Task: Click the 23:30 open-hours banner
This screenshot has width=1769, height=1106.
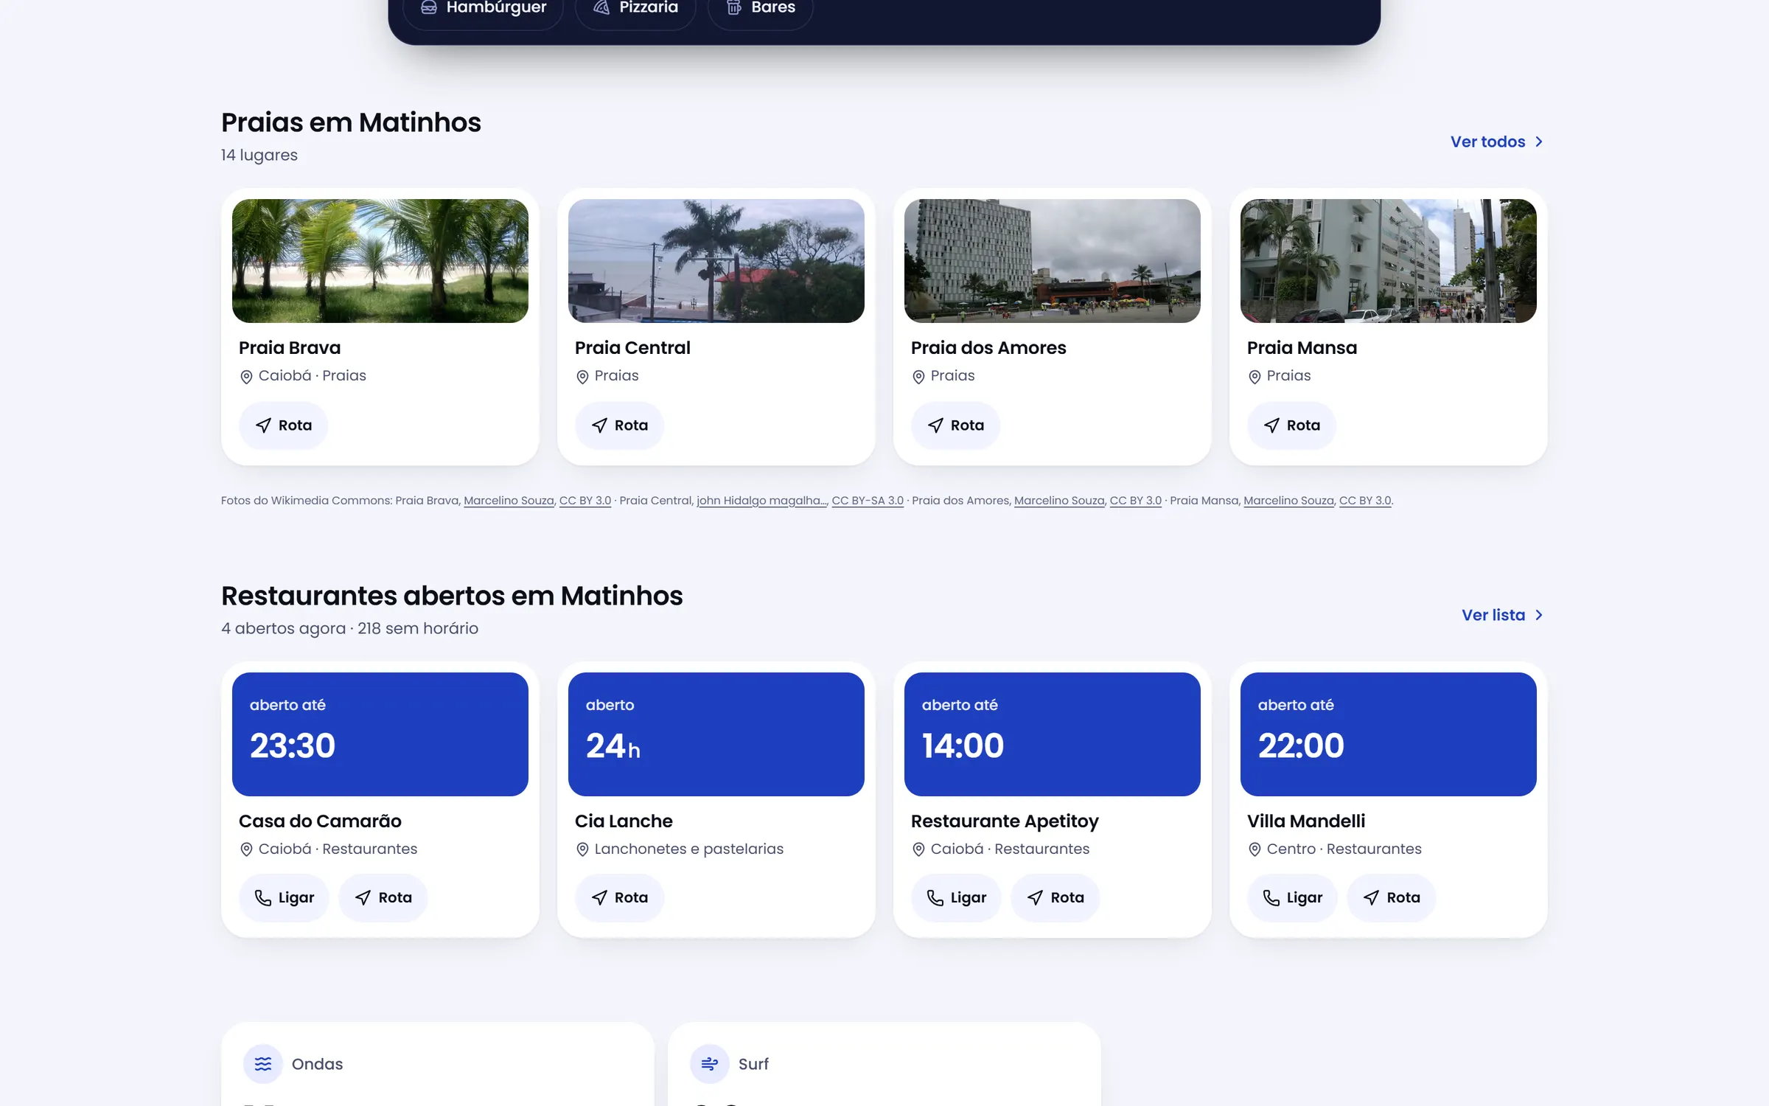Action: (380, 734)
